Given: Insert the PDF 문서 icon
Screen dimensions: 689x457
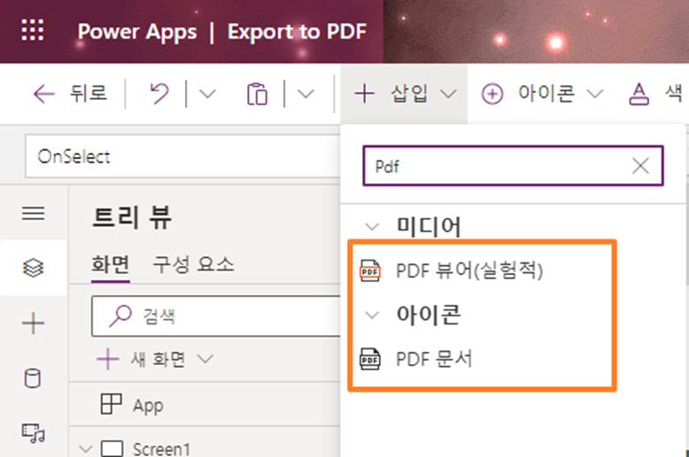Looking at the screenshot, I should [x=416, y=359].
